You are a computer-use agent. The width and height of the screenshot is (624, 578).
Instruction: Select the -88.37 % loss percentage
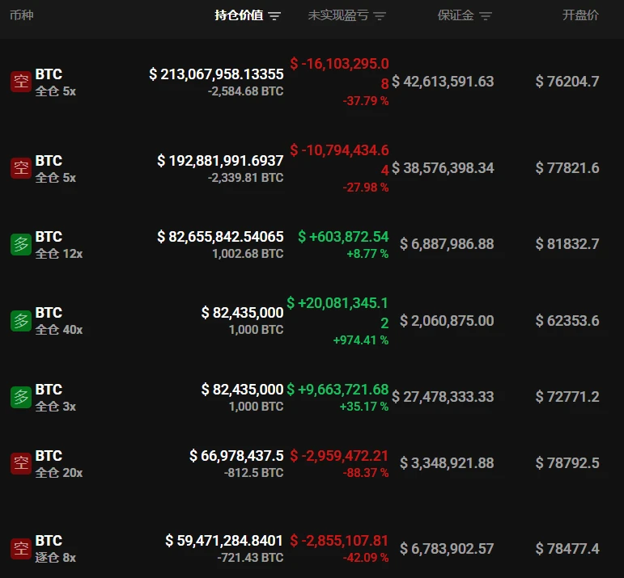point(365,473)
